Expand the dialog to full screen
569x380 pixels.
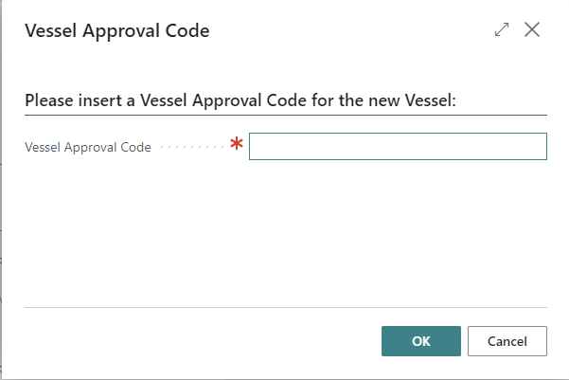click(502, 30)
